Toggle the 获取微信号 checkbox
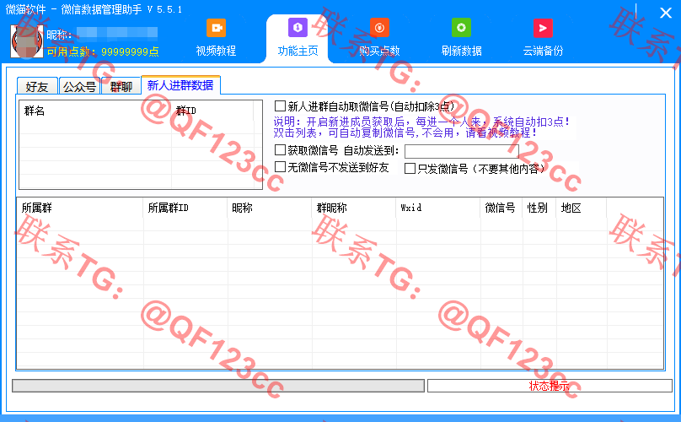The width and height of the screenshot is (681, 422). pos(280,150)
